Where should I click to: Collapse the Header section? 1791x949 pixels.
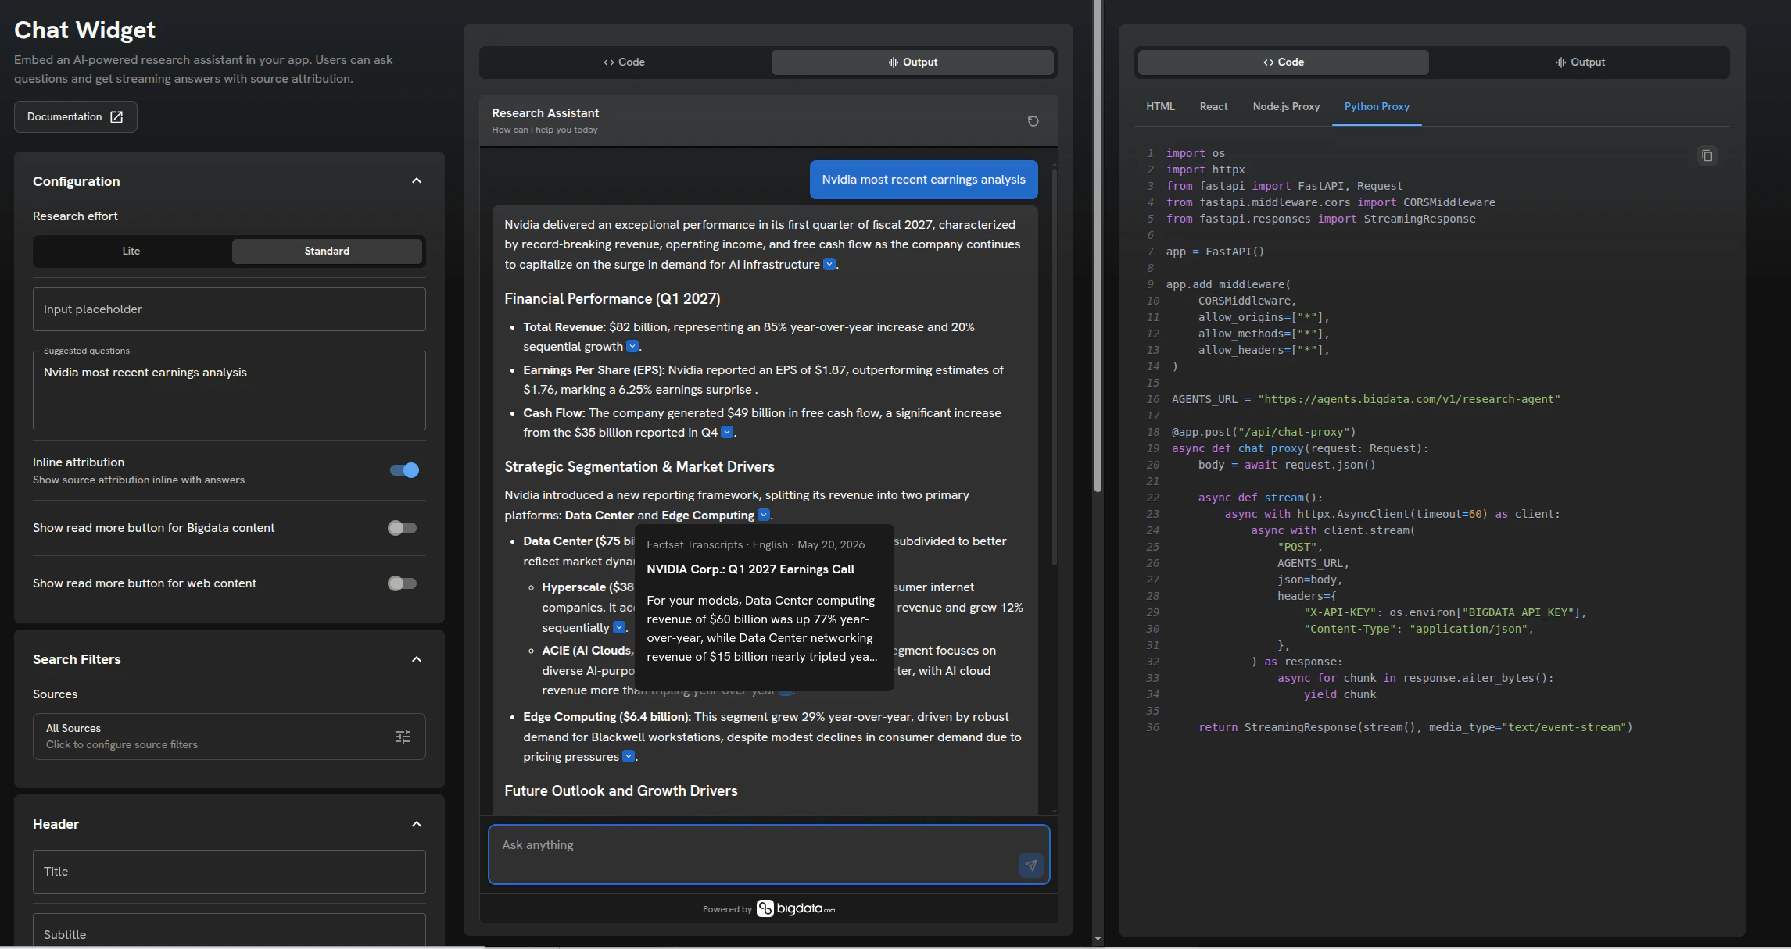point(417,824)
